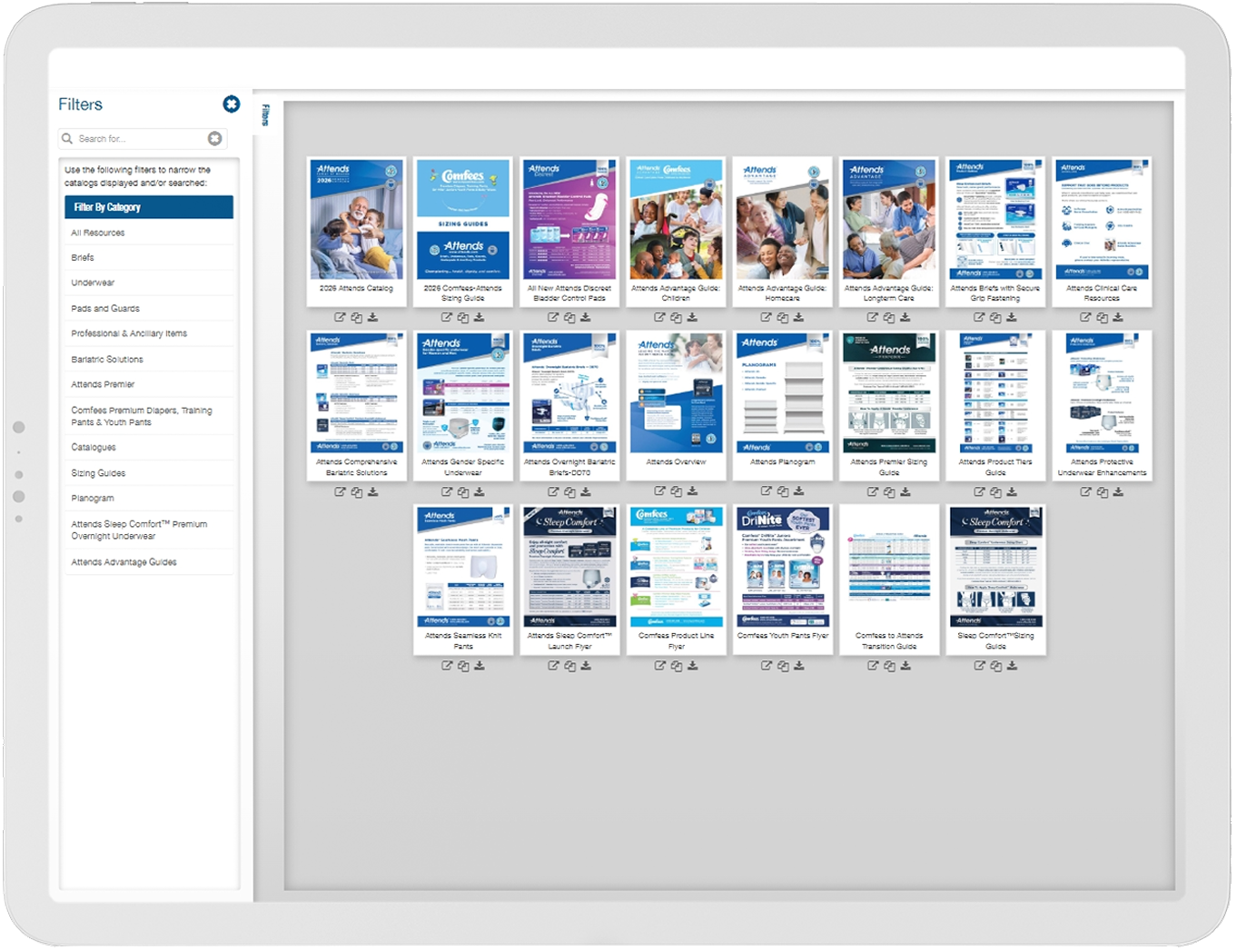Image resolution: width=1237 pixels, height=951 pixels.
Task: Download the 2026 Attends Catalog
Action: click(373, 318)
